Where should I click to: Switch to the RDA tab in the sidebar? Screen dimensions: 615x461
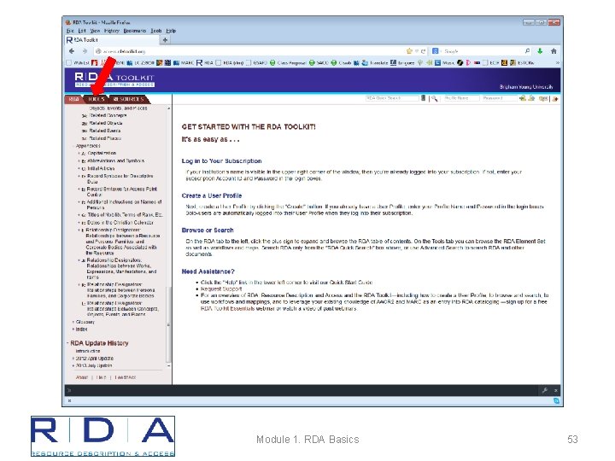(73, 99)
